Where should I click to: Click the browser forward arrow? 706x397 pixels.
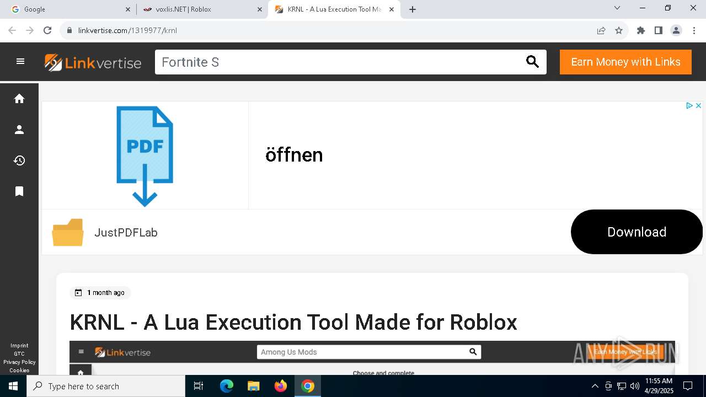pos(30,30)
